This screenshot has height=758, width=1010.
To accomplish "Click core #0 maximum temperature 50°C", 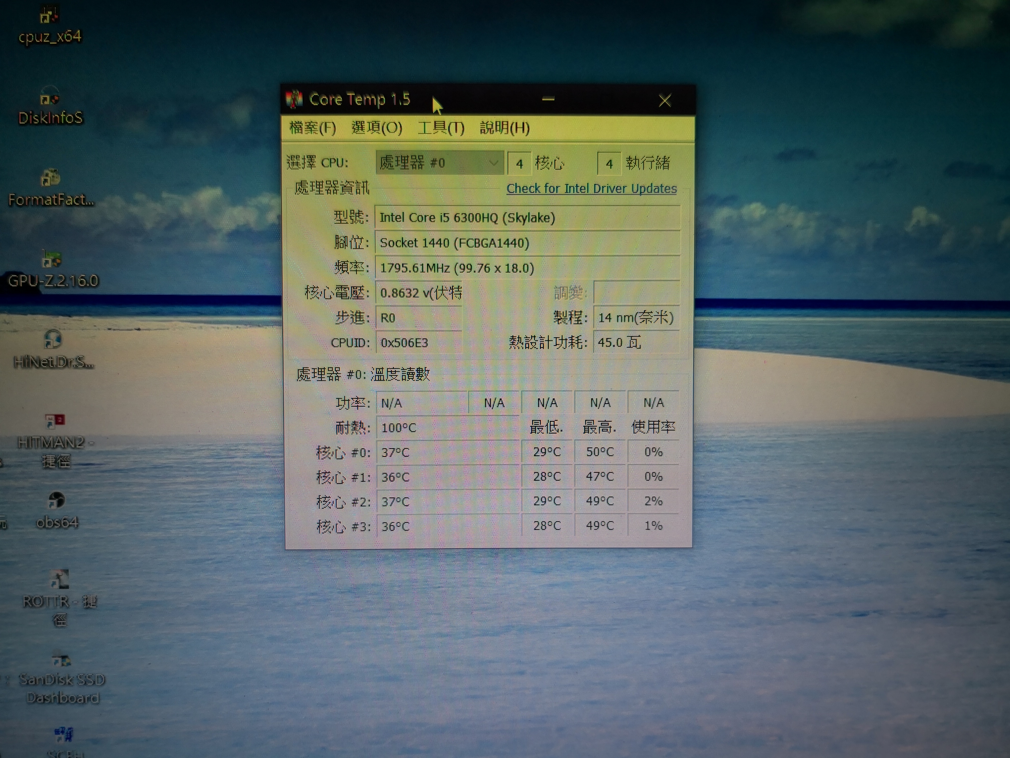I will coord(600,452).
